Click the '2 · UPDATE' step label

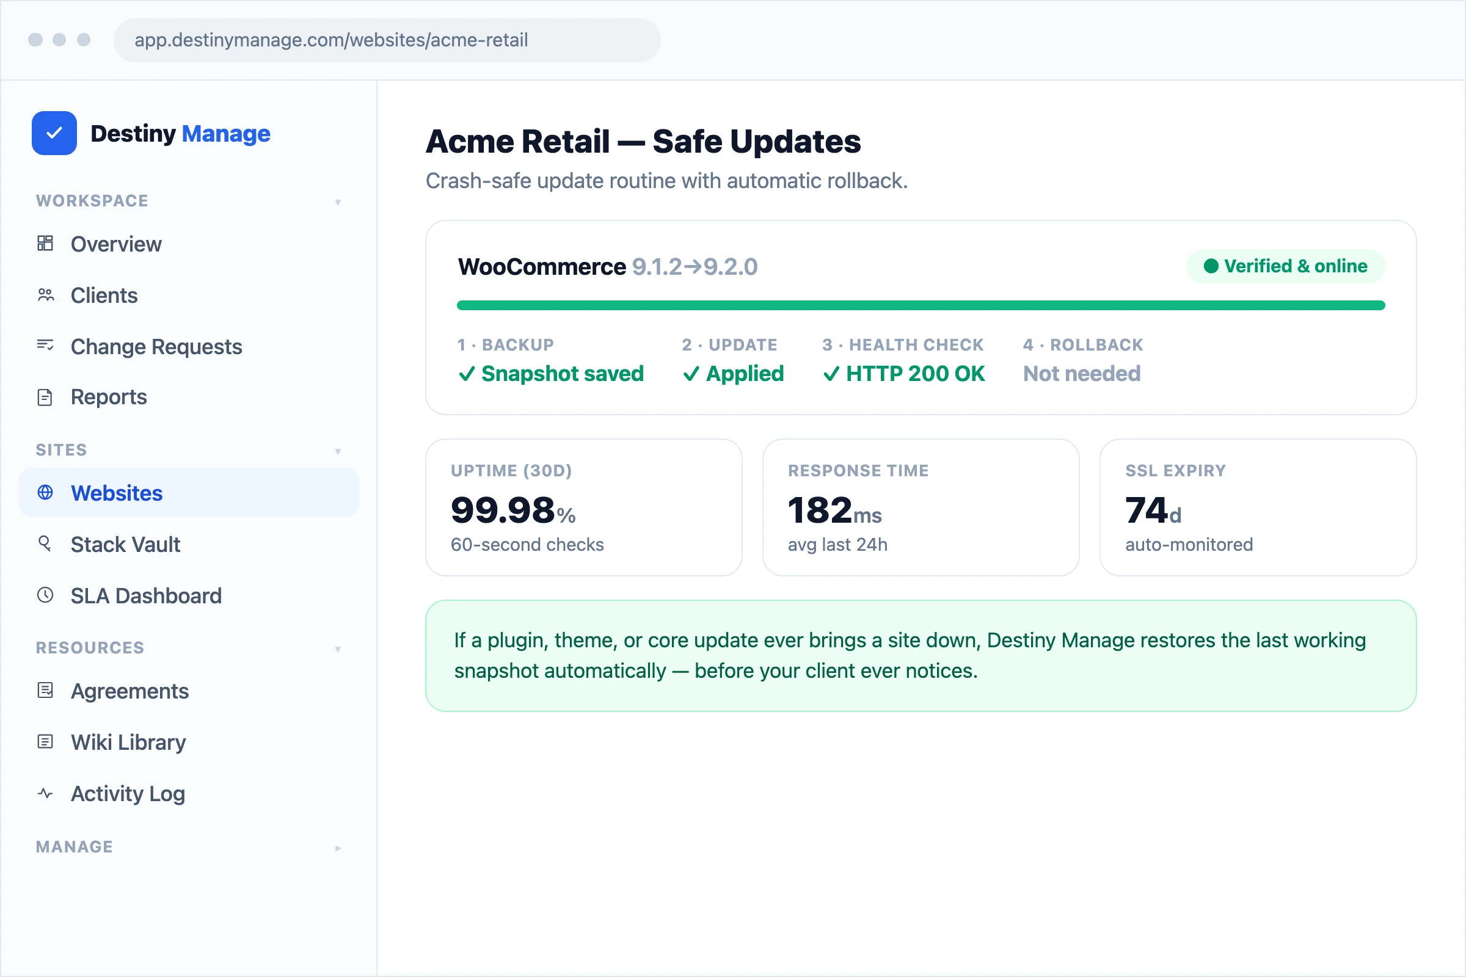729,344
